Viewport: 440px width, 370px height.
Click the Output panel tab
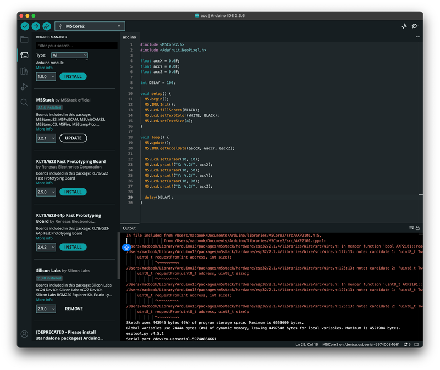click(x=129, y=228)
